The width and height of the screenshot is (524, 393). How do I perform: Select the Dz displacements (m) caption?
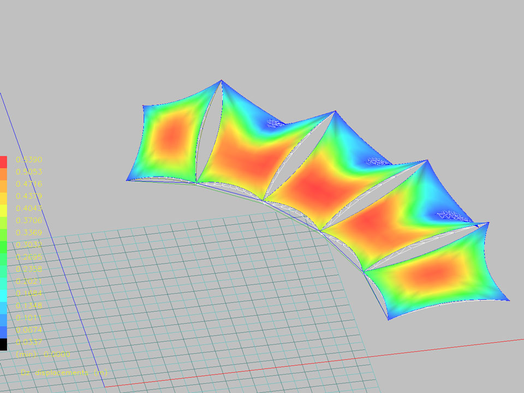[64, 373]
